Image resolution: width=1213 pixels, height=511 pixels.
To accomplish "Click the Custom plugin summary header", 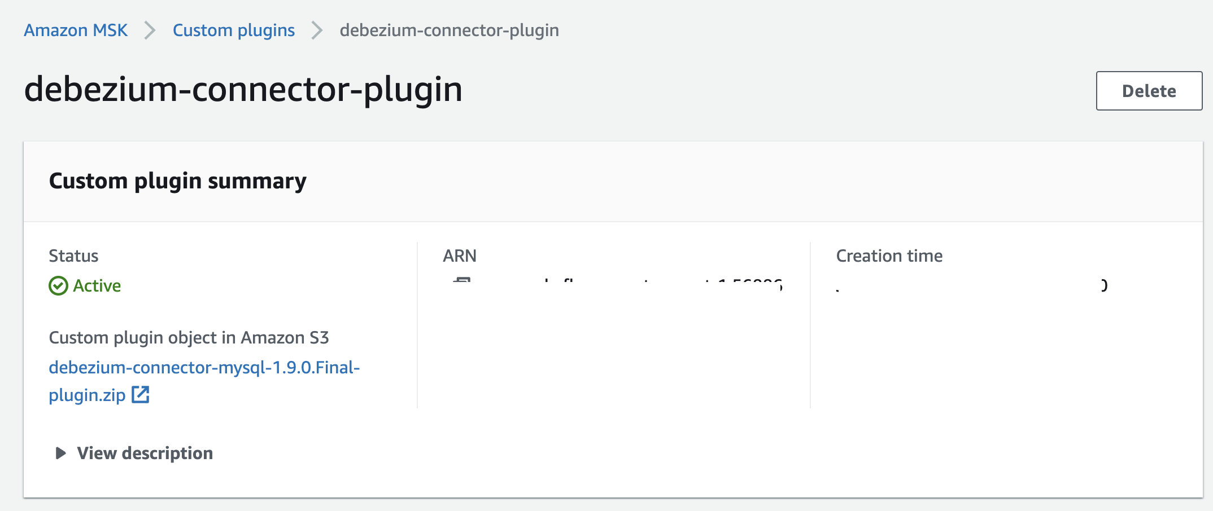I will (178, 180).
